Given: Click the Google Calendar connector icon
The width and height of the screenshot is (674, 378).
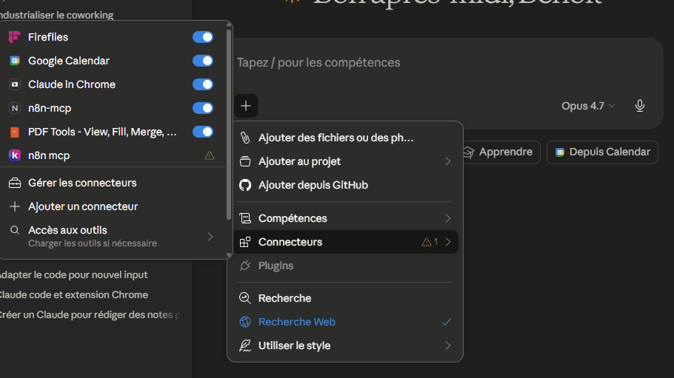Looking at the screenshot, I should pos(15,61).
